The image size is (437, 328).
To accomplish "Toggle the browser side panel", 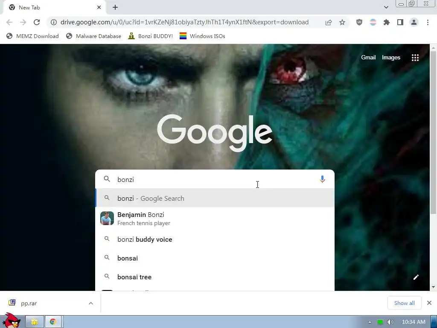I will coord(400,22).
